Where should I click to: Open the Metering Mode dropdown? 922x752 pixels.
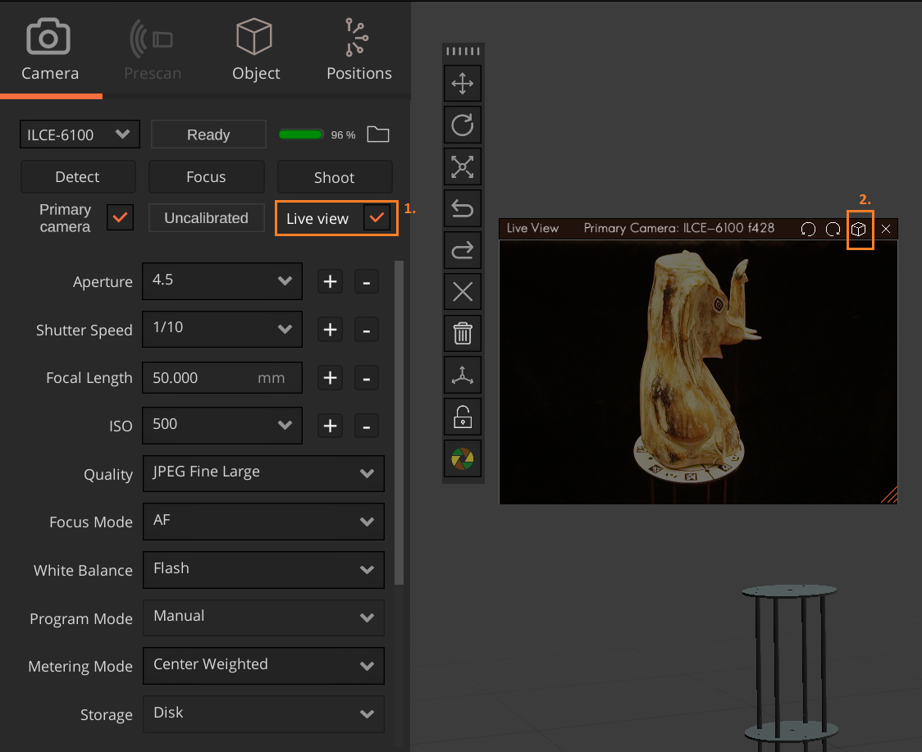point(263,666)
